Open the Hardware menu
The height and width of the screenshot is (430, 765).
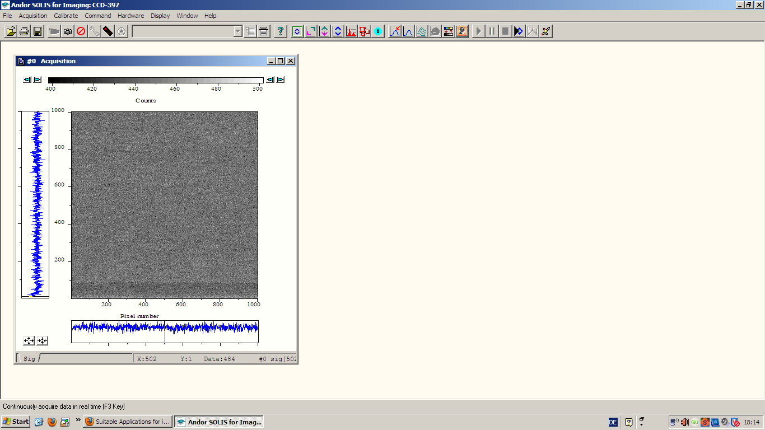click(130, 16)
